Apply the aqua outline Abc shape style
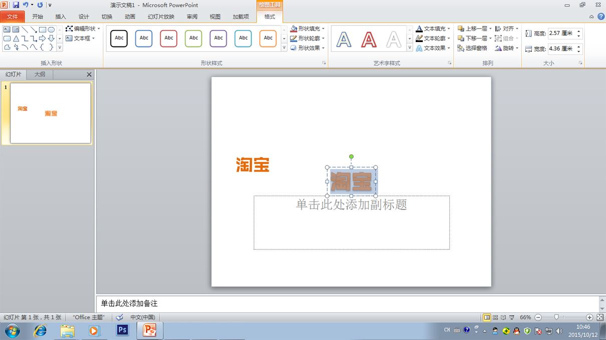This screenshot has width=606, height=340. click(x=243, y=38)
